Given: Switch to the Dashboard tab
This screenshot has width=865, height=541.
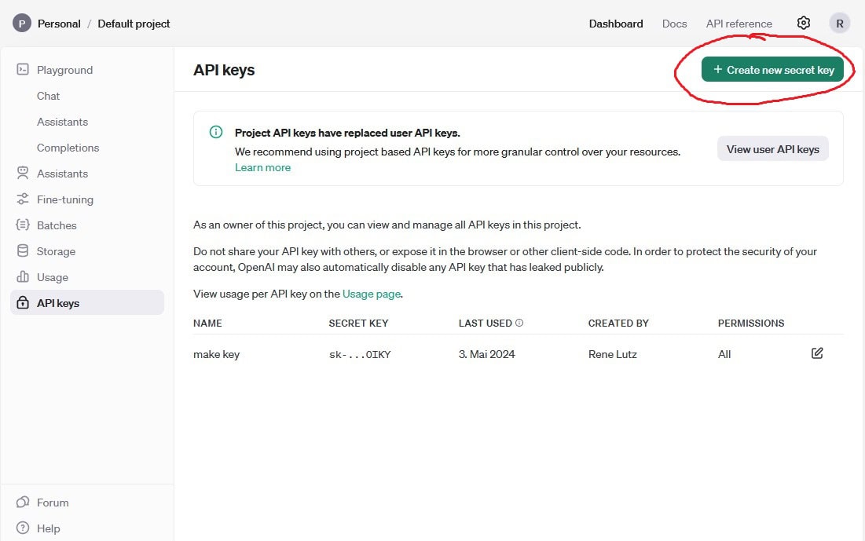Looking at the screenshot, I should [615, 24].
